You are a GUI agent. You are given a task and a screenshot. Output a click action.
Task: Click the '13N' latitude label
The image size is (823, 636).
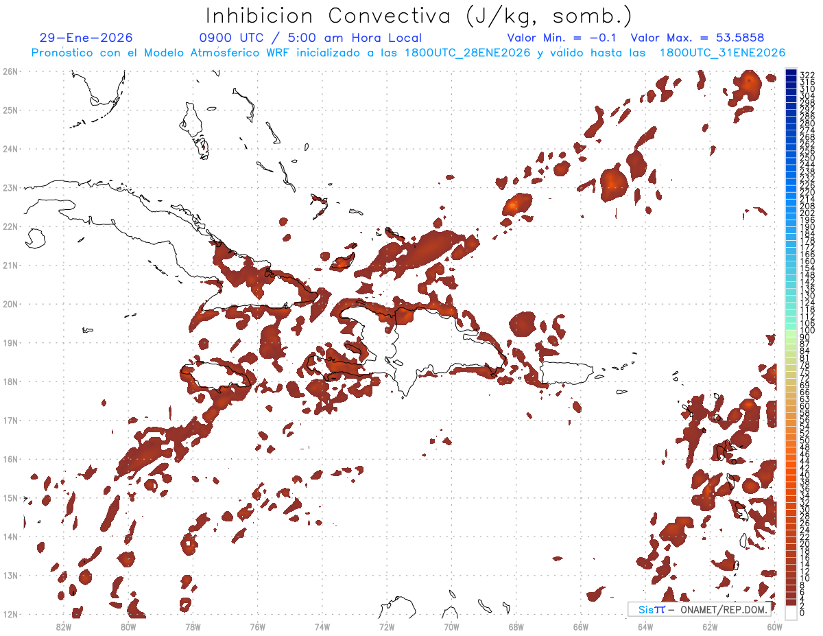[x=10, y=576]
